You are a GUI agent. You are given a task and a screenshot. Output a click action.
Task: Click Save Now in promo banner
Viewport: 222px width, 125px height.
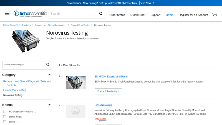[x=145, y=3]
